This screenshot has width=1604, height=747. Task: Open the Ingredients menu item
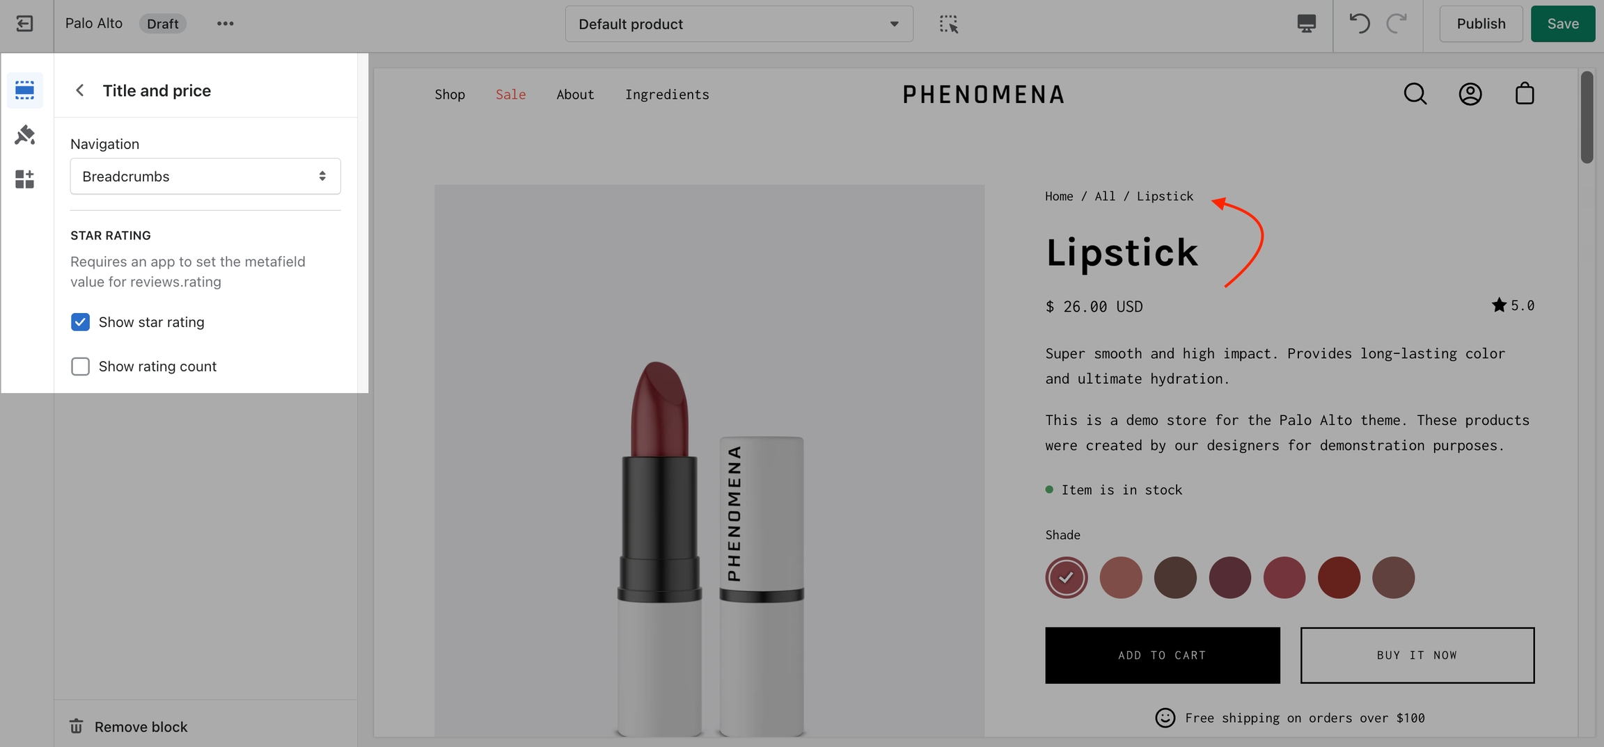(x=667, y=95)
